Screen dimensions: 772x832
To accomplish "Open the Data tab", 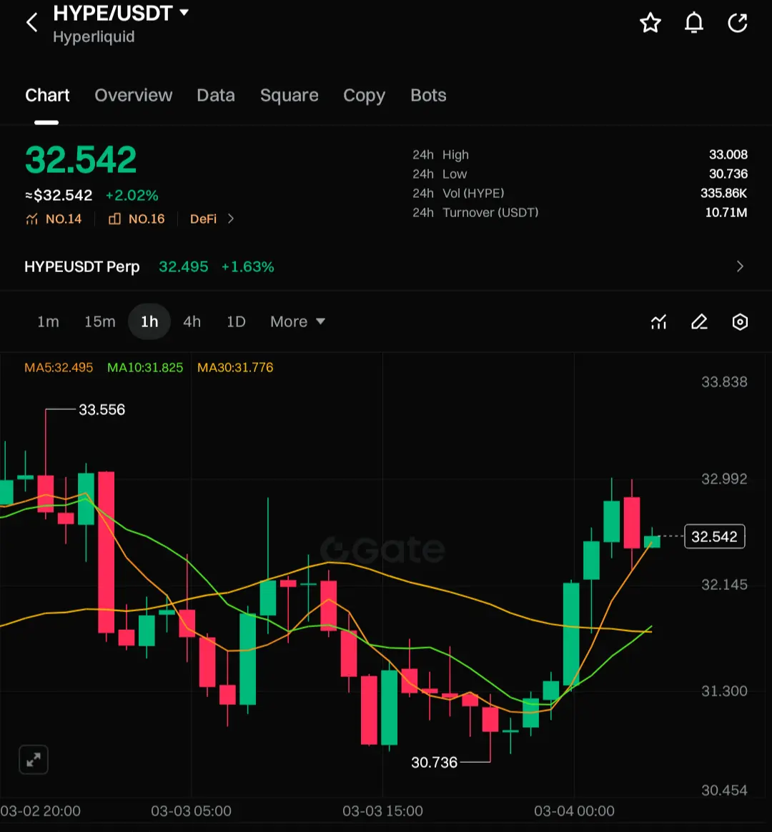I will click(216, 95).
